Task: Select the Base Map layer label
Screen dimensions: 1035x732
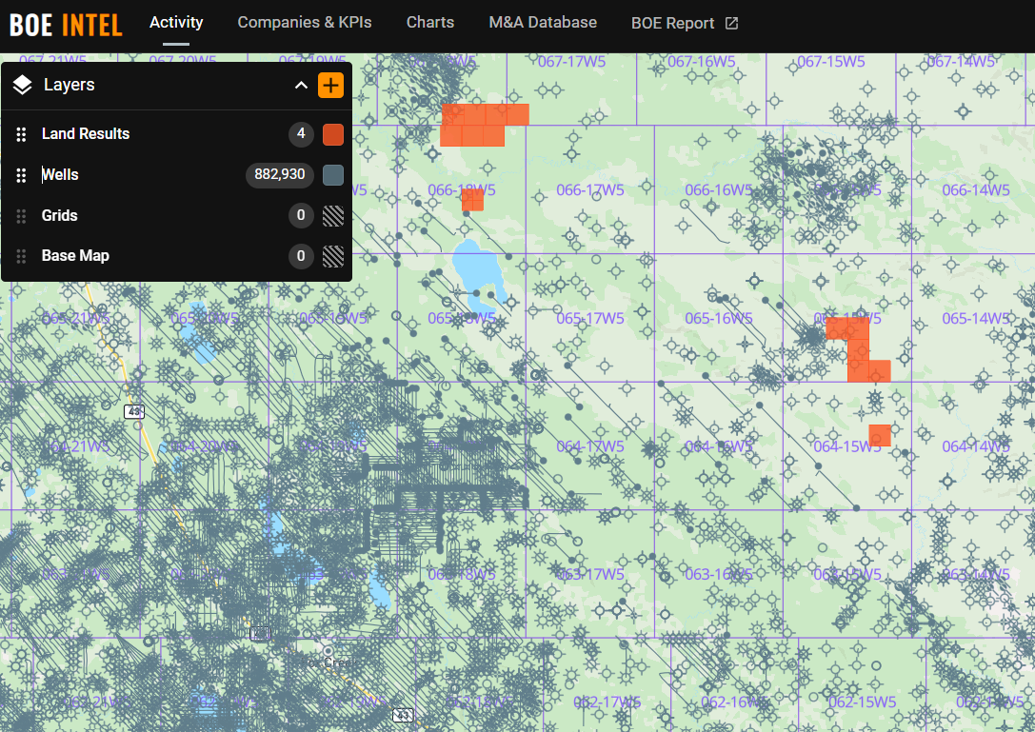Action: [75, 256]
